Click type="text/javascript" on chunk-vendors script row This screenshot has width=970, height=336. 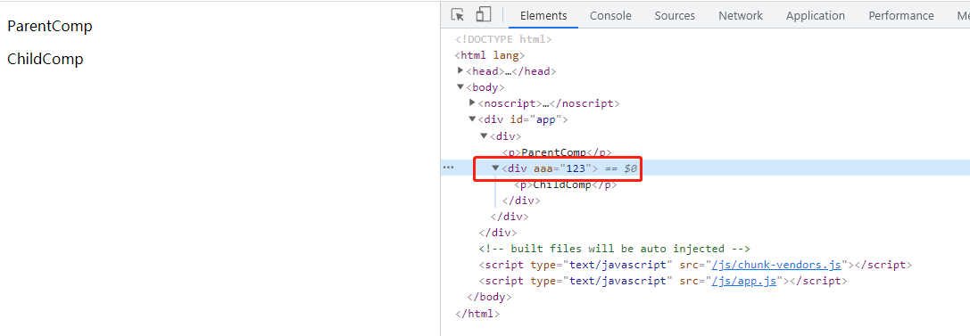click(x=601, y=265)
